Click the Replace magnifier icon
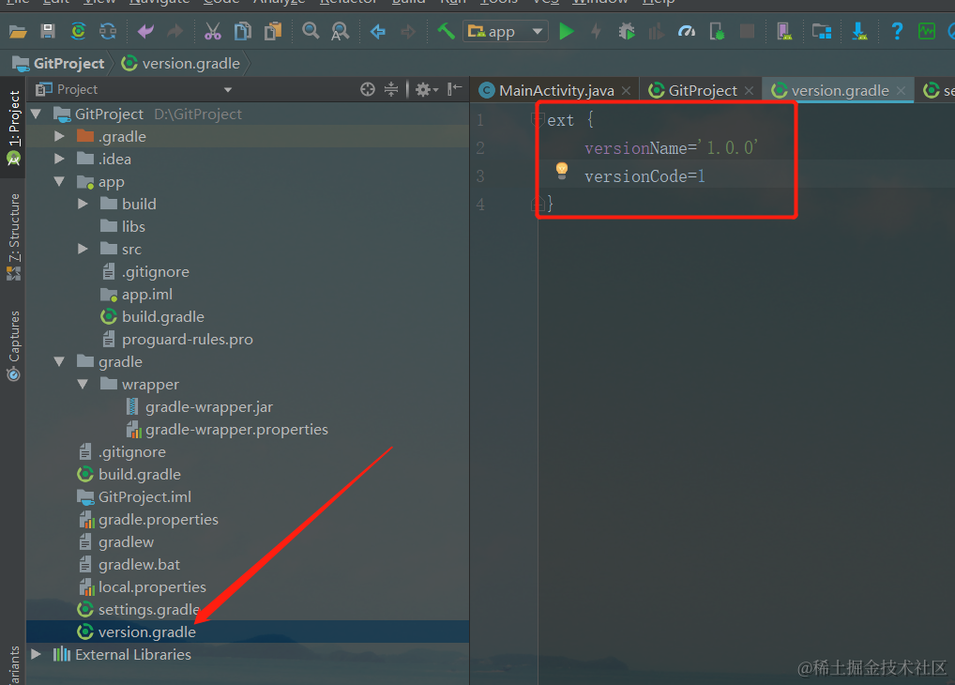The image size is (955, 685). click(x=340, y=31)
